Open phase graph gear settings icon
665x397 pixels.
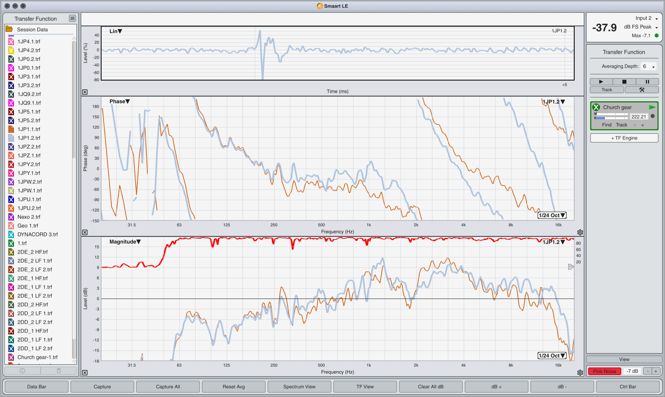580,232
